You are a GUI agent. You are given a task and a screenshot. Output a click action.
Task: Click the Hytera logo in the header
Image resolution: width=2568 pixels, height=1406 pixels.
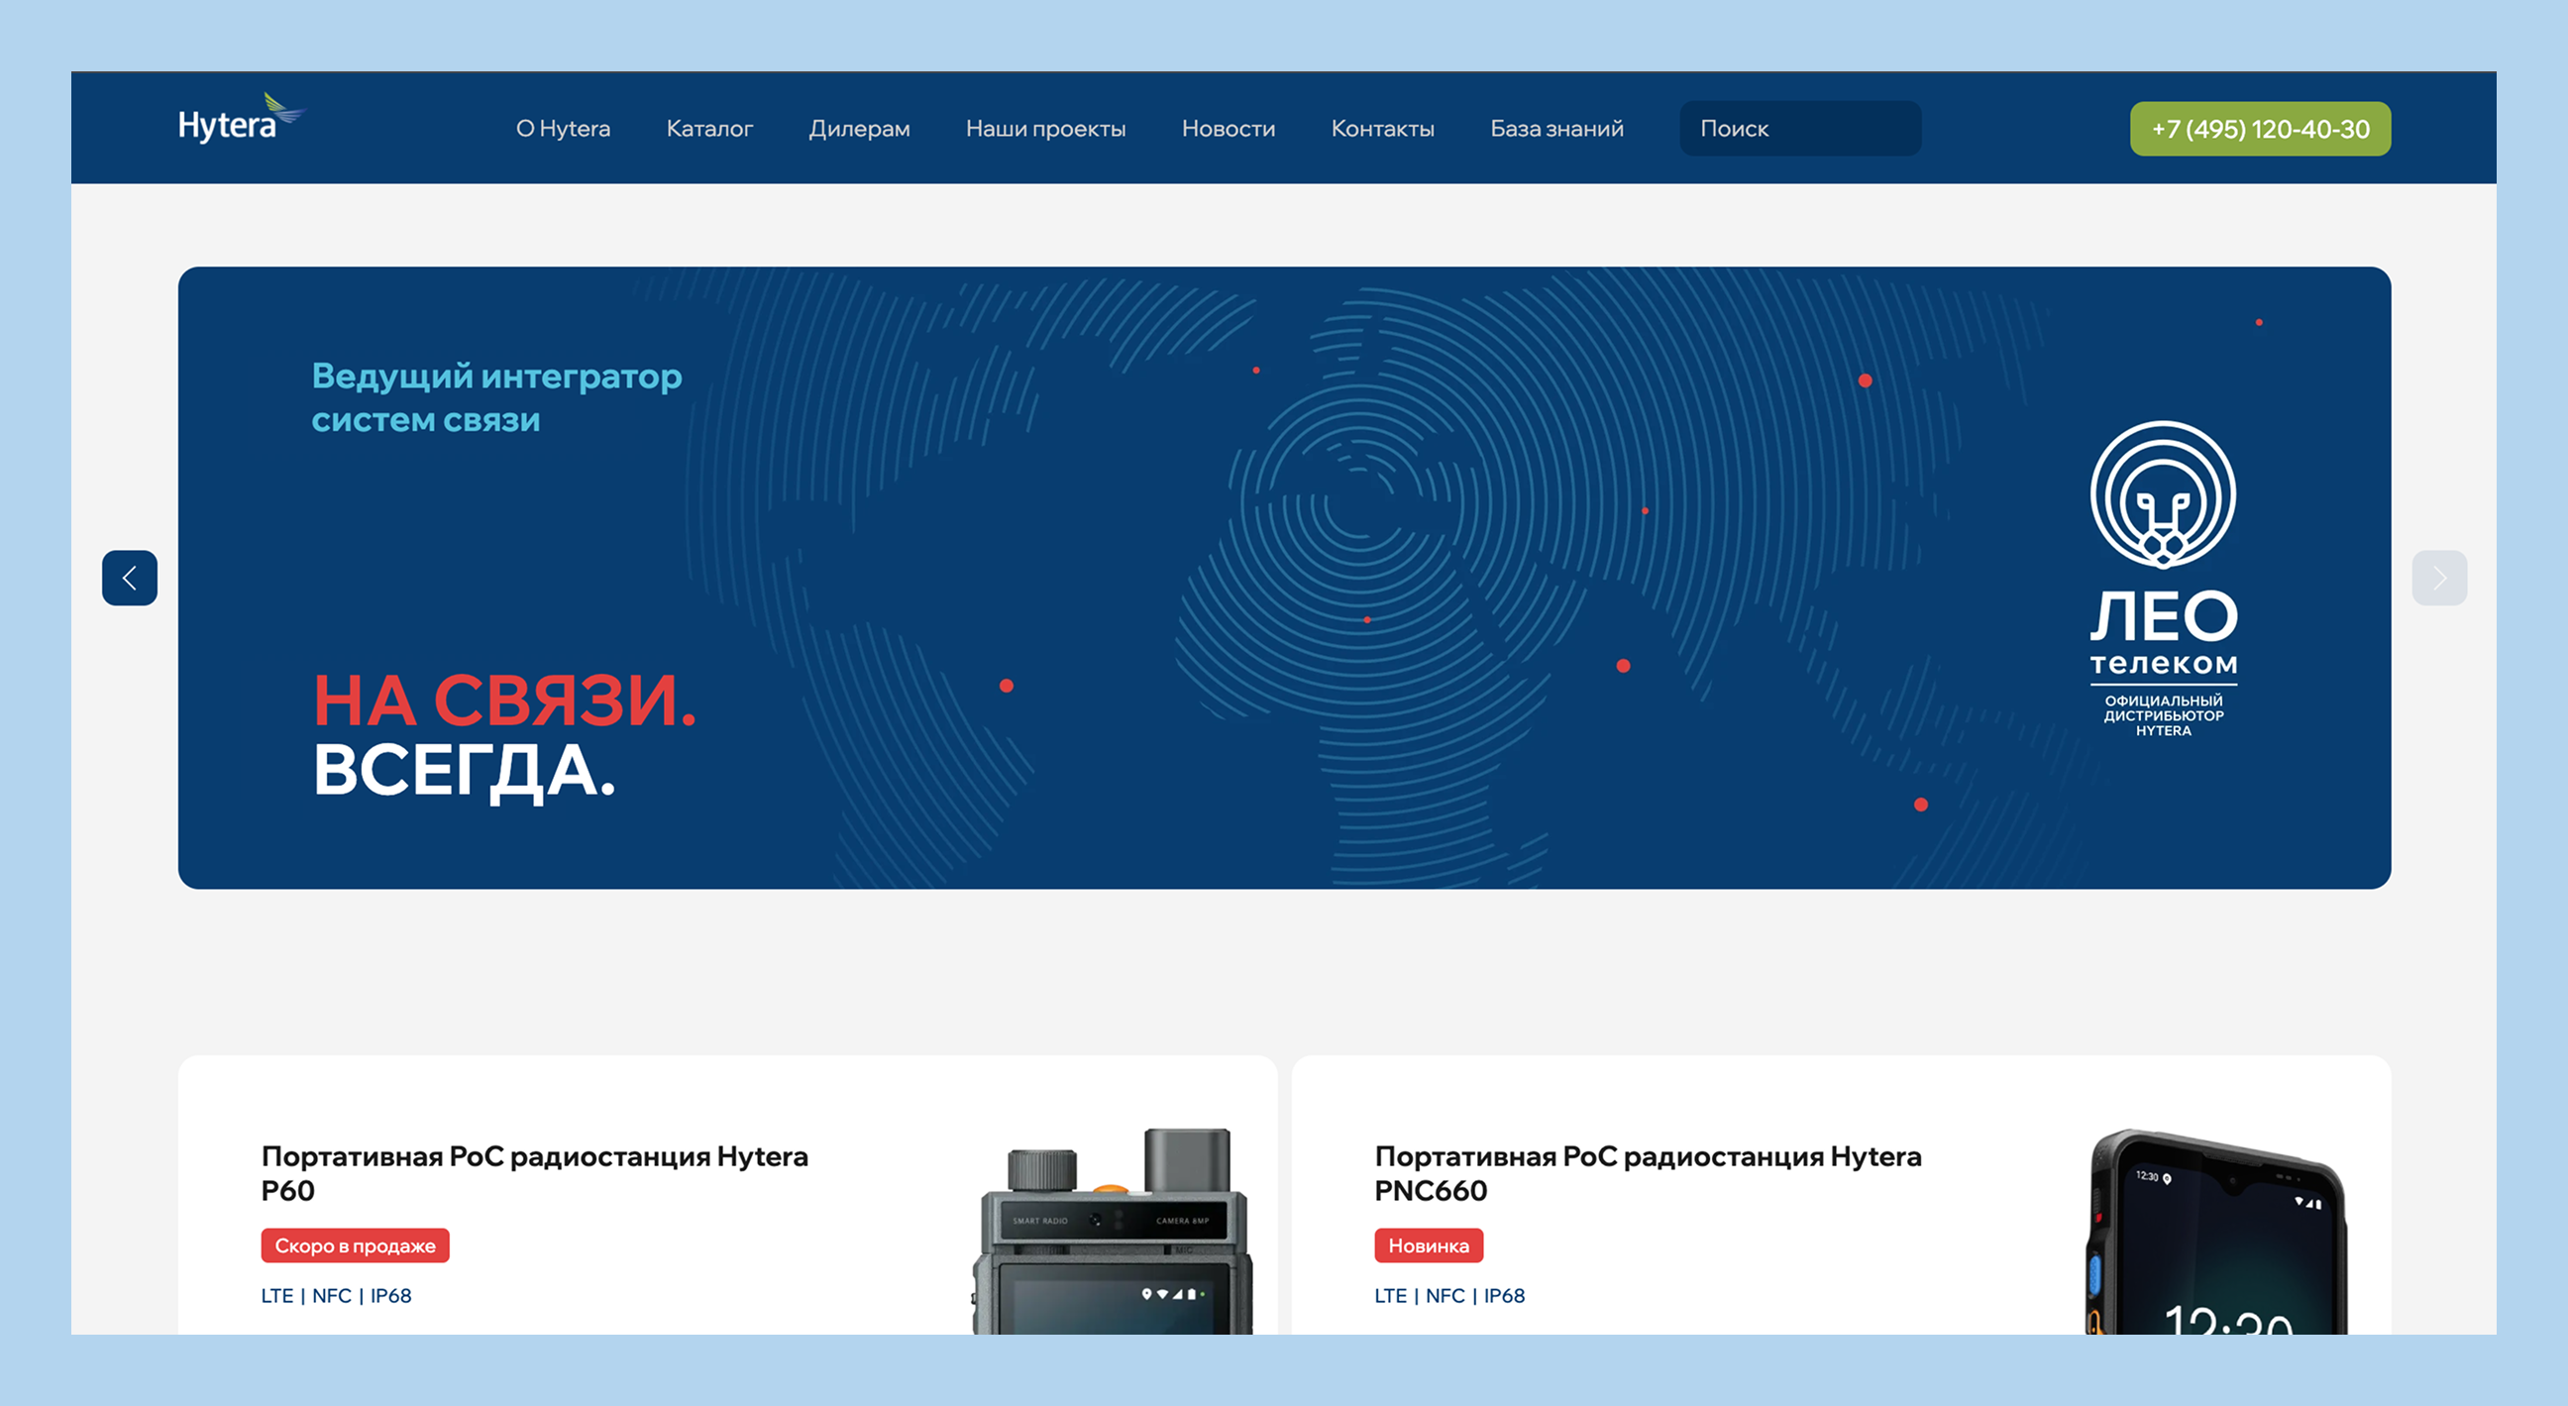click(x=242, y=120)
